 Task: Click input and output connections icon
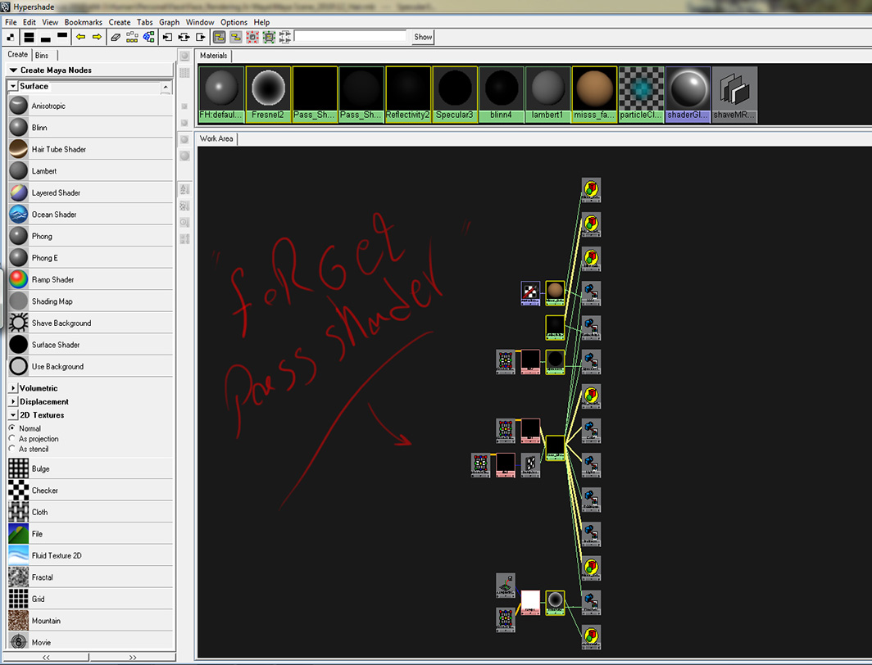tap(184, 37)
